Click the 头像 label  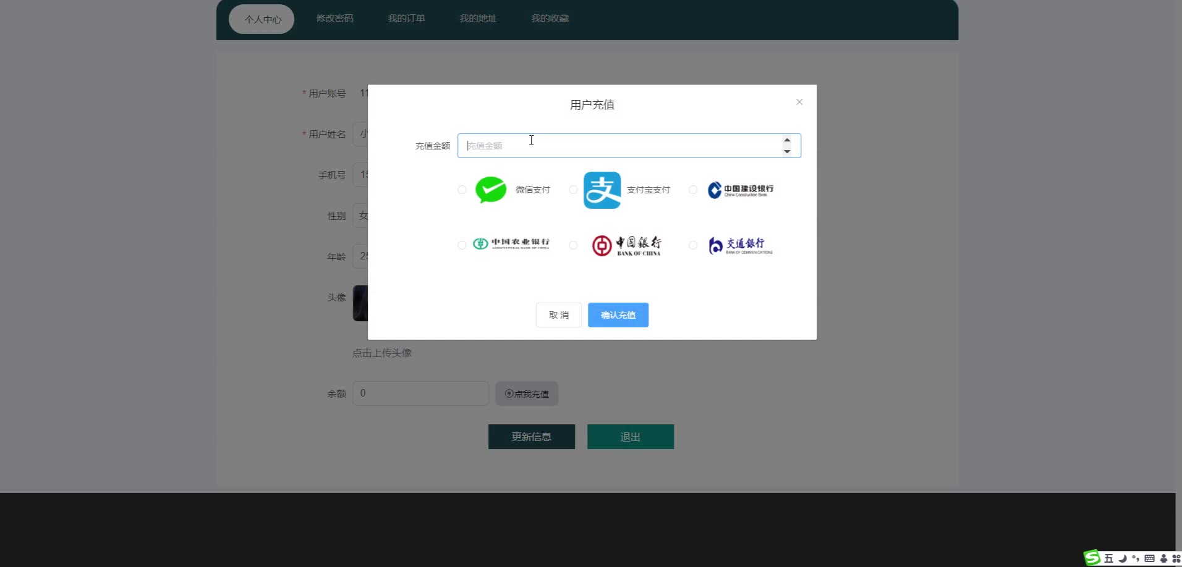click(336, 297)
